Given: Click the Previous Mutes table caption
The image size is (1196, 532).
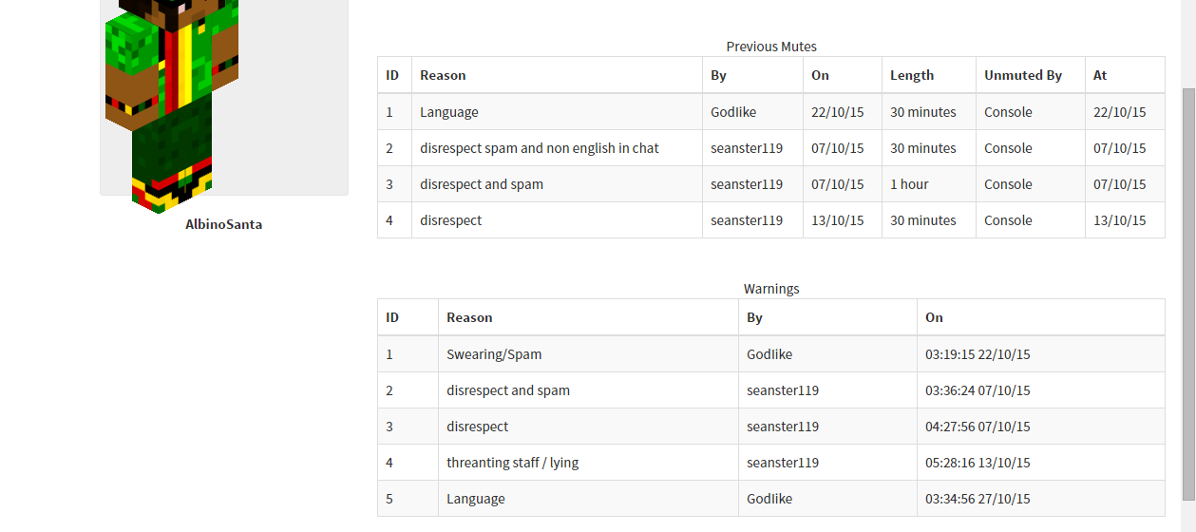Looking at the screenshot, I should click(x=770, y=47).
